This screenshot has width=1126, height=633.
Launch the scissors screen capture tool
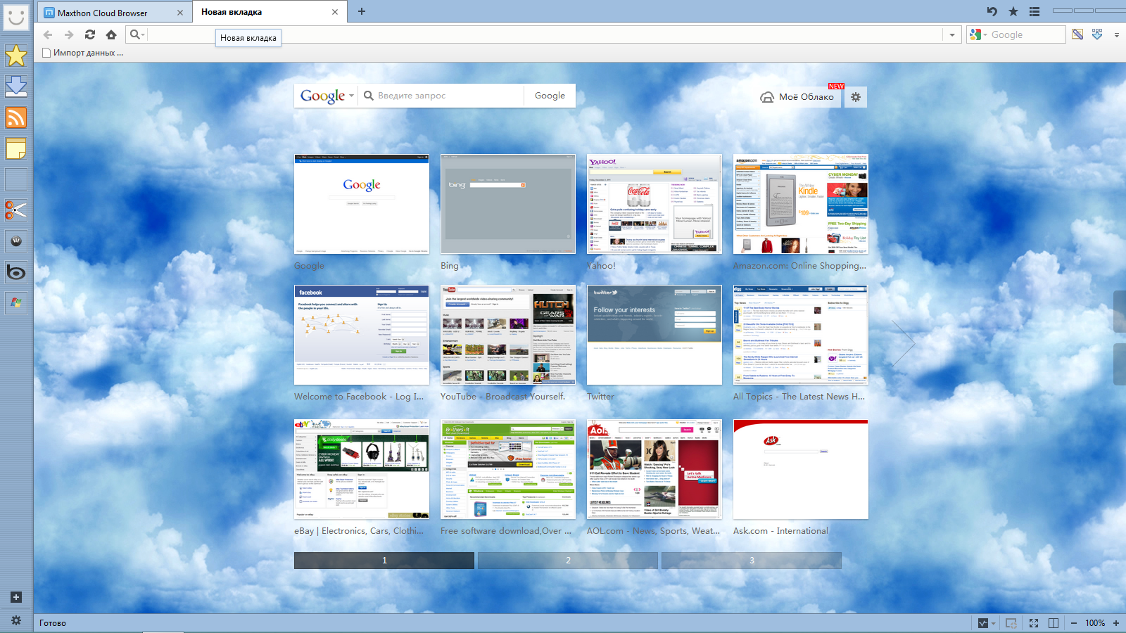pos(15,210)
